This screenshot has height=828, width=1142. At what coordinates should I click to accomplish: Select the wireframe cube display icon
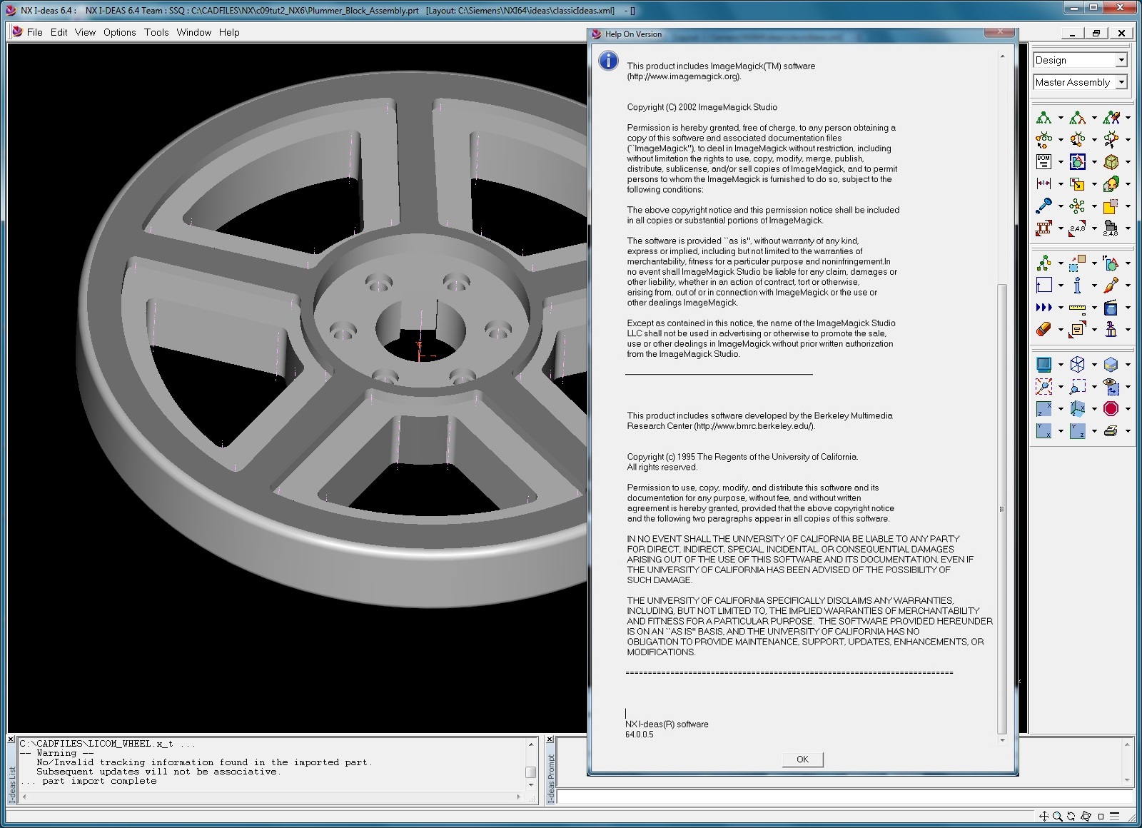click(x=1078, y=365)
